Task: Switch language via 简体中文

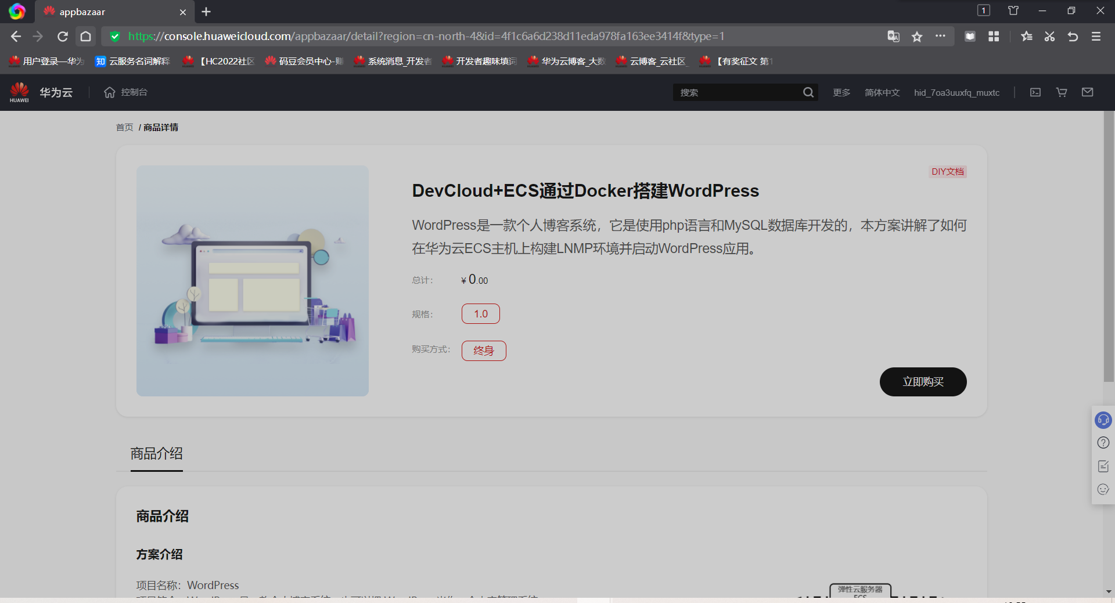Action: [882, 93]
